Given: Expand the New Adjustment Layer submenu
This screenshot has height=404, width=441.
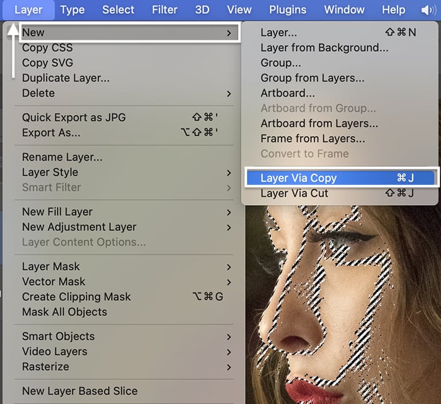Looking at the screenshot, I should coord(123,227).
